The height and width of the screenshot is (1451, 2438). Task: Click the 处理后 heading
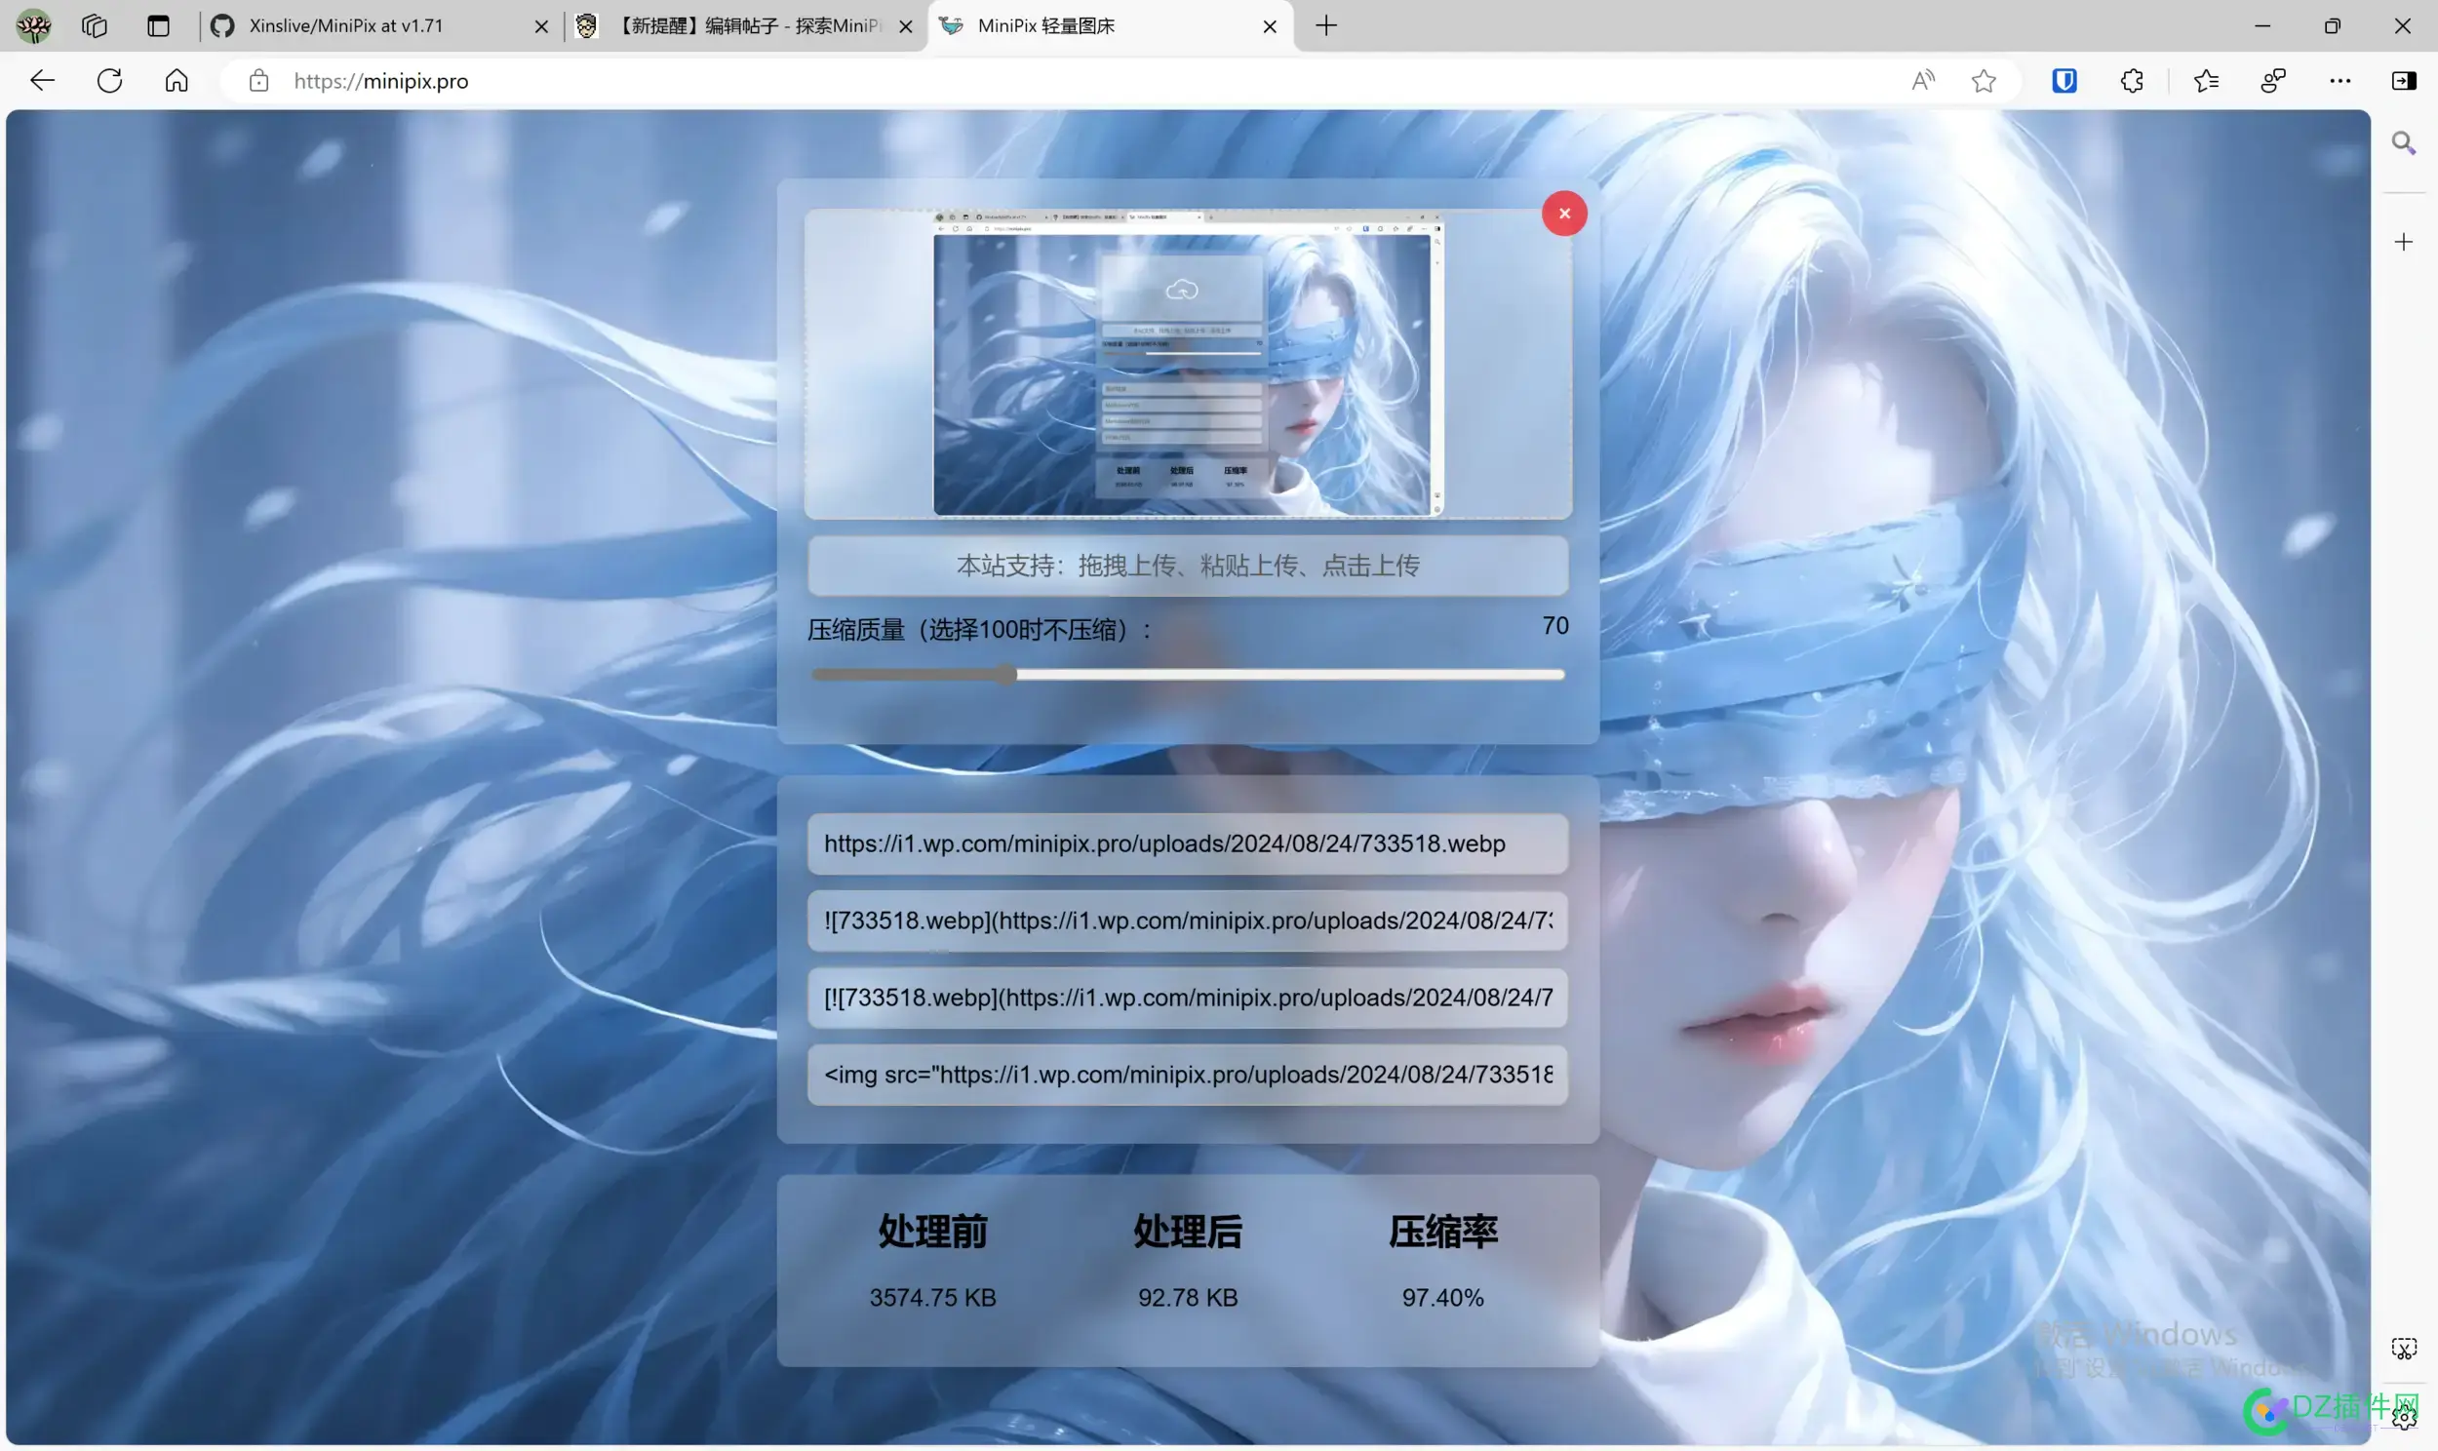pyautogui.click(x=1188, y=1231)
